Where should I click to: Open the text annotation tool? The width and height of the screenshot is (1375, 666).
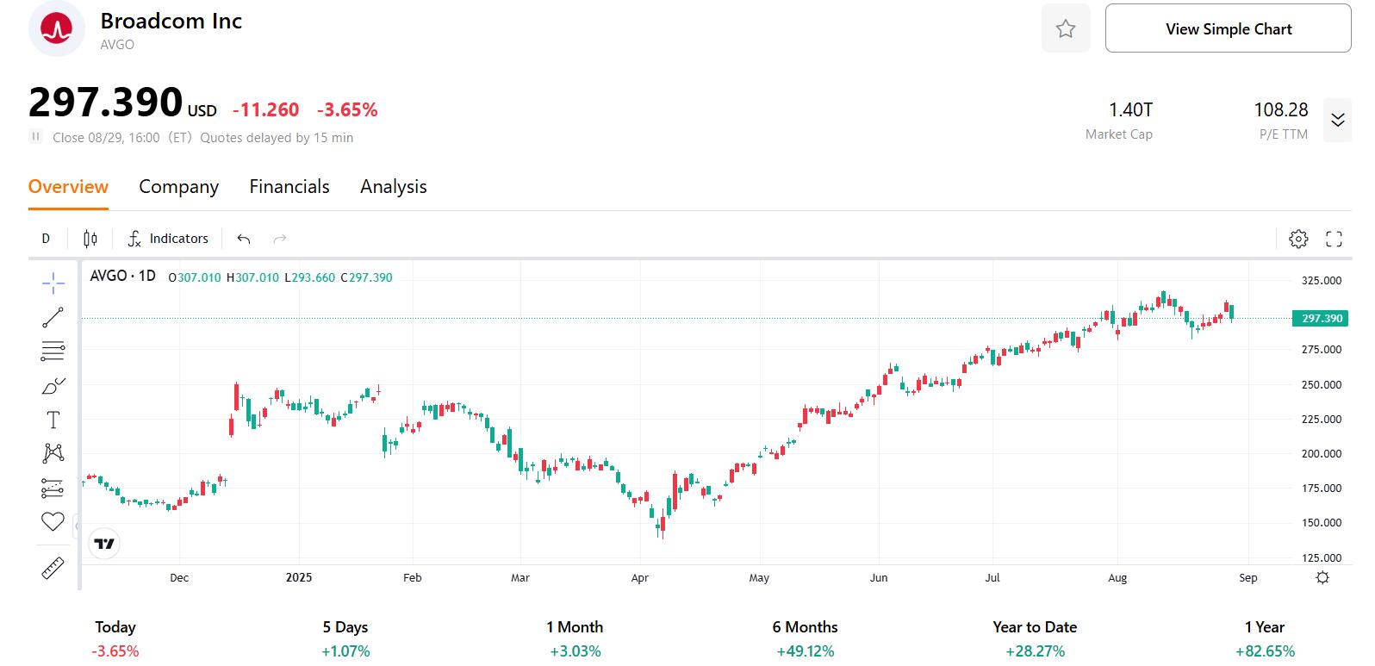[x=52, y=420]
